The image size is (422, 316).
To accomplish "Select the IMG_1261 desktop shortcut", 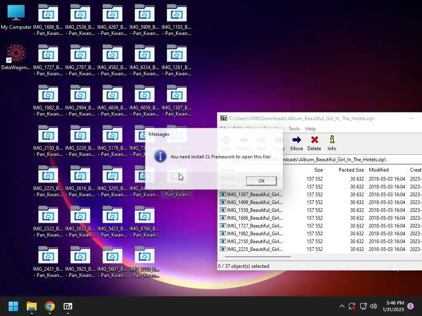I will point(176,60).
